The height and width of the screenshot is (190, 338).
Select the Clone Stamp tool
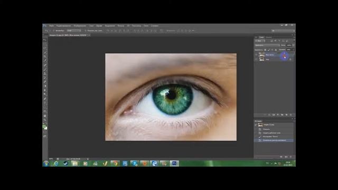(x=45, y=73)
